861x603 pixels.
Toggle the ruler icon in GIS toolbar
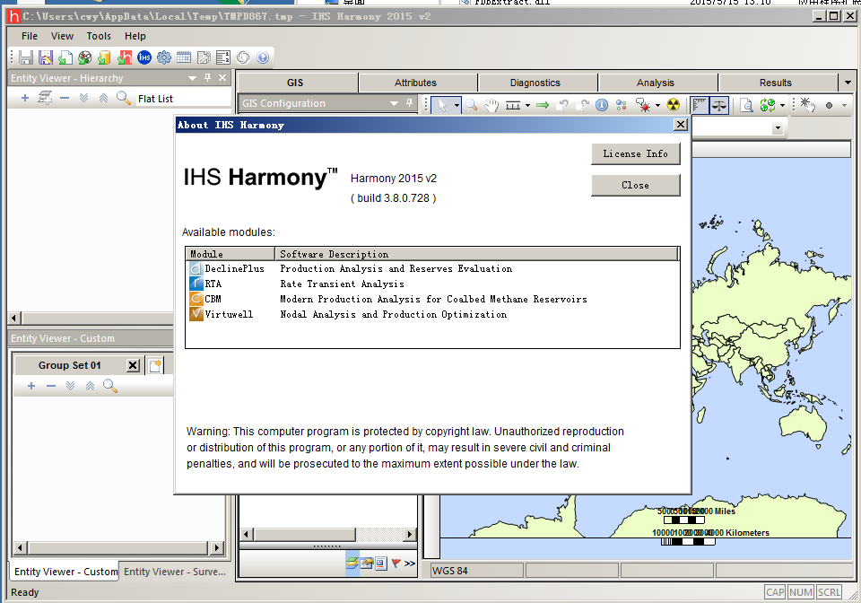[699, 105]
